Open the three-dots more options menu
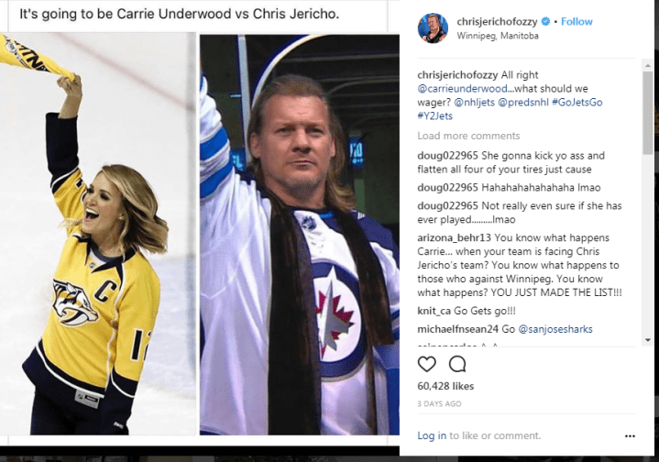The width and height of the screenshot is (659, 462). tap(630, 436)
